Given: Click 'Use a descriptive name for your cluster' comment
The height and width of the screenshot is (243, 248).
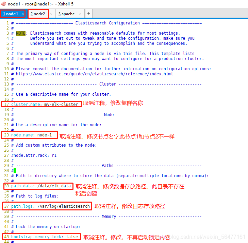Looking at the screenshot, I should click(x=63, y=94).
